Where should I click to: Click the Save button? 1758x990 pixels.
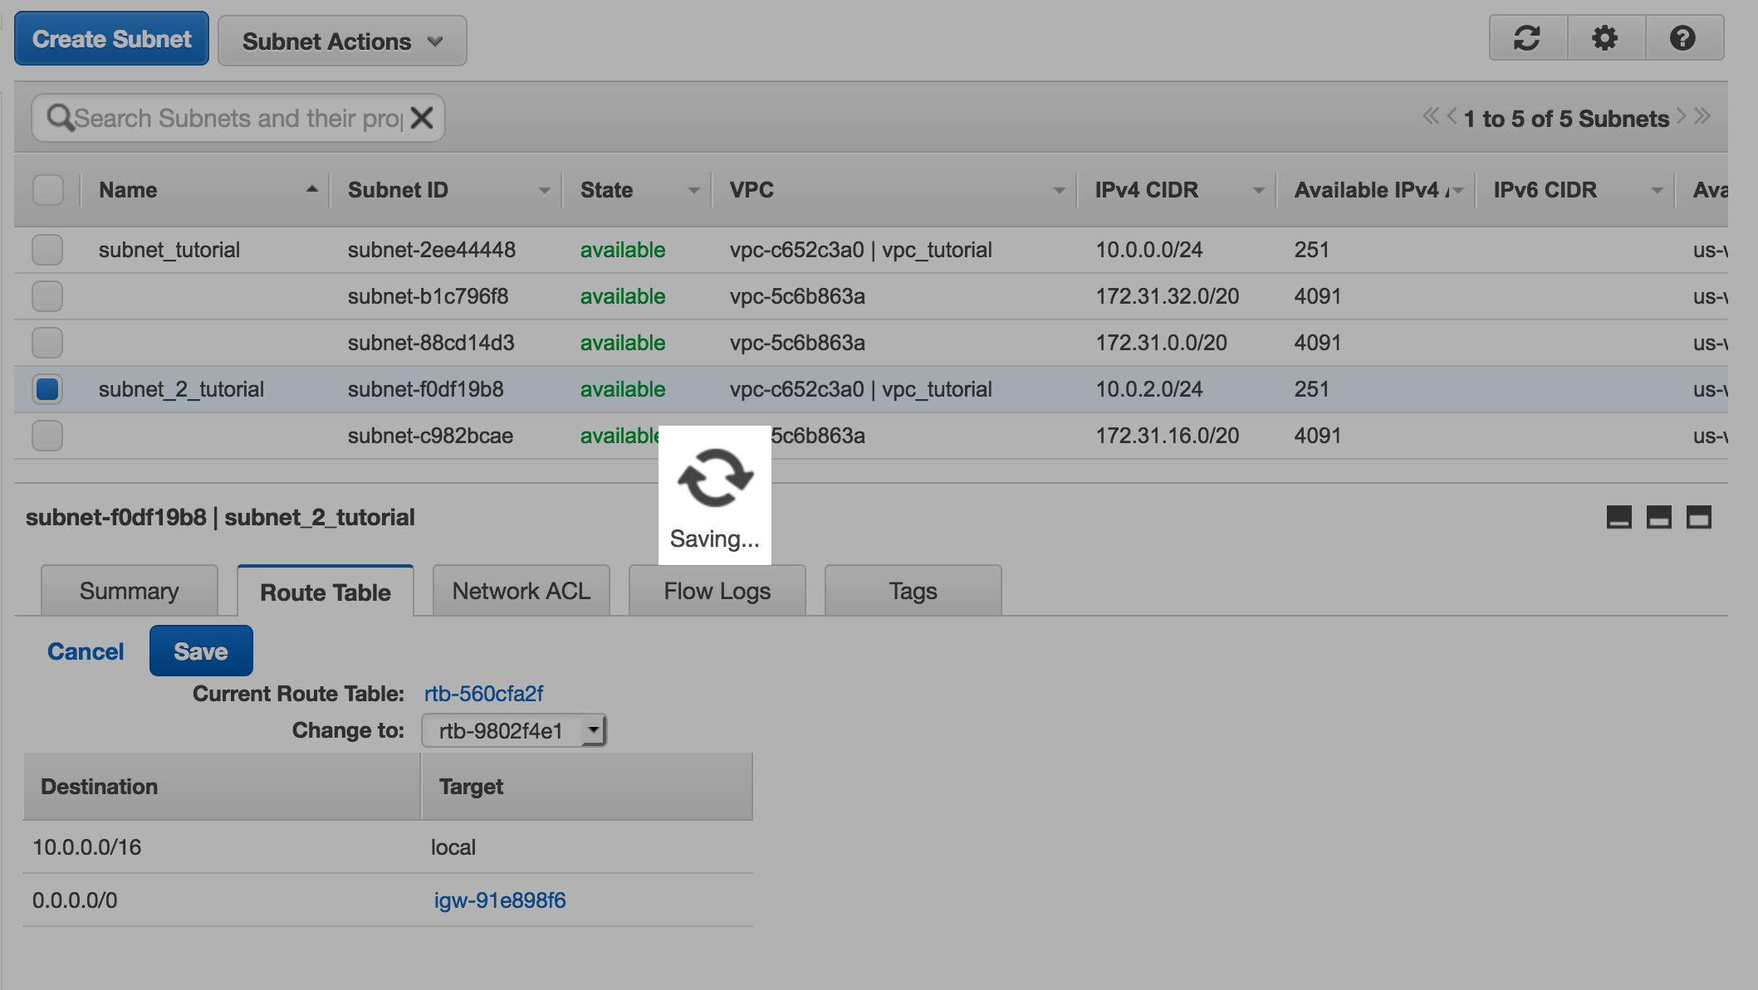click(x=201, y=651)
